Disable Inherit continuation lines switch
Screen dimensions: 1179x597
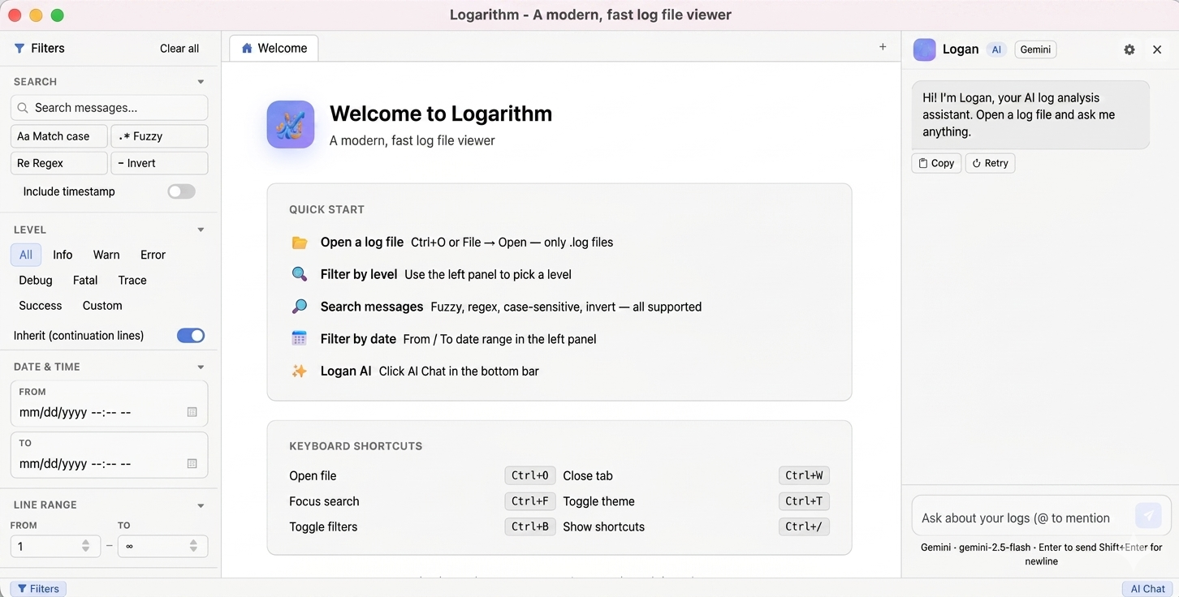coord(191,336)
